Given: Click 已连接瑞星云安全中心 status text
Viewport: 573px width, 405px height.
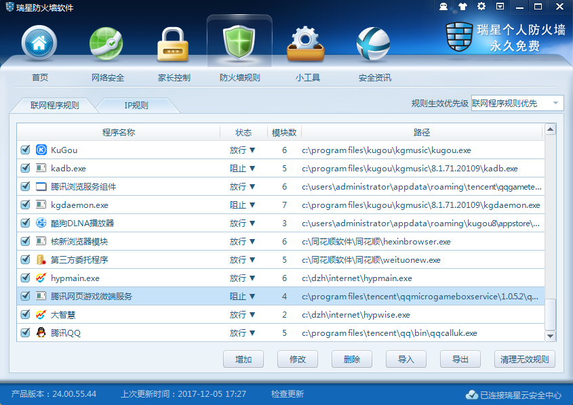Looking at the screenshot, I should (x=520, y=395).
